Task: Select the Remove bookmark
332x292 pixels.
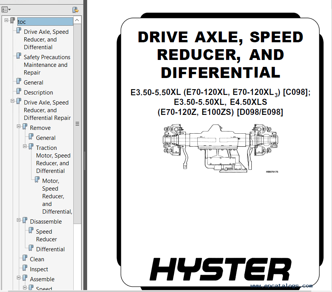Action: pyautogui.click(x=40, y=128)
